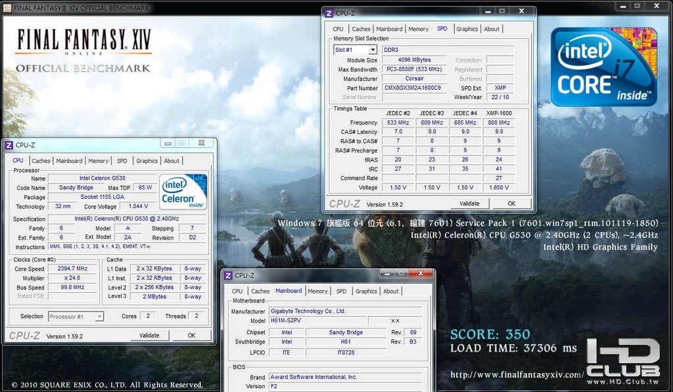Open Graphics tab in CPU window

click(x=147, y=161)
